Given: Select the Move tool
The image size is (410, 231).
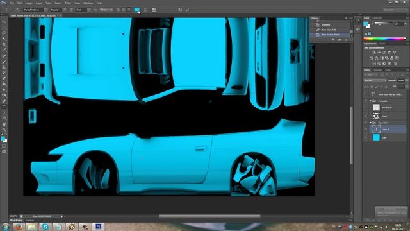Looking at the screenshot, I should 4,22.
